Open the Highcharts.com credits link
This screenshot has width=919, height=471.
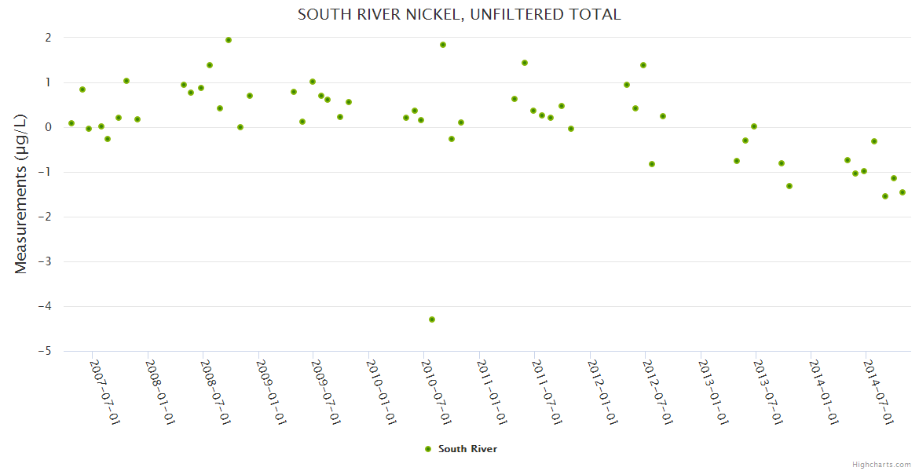pos(881,464)
